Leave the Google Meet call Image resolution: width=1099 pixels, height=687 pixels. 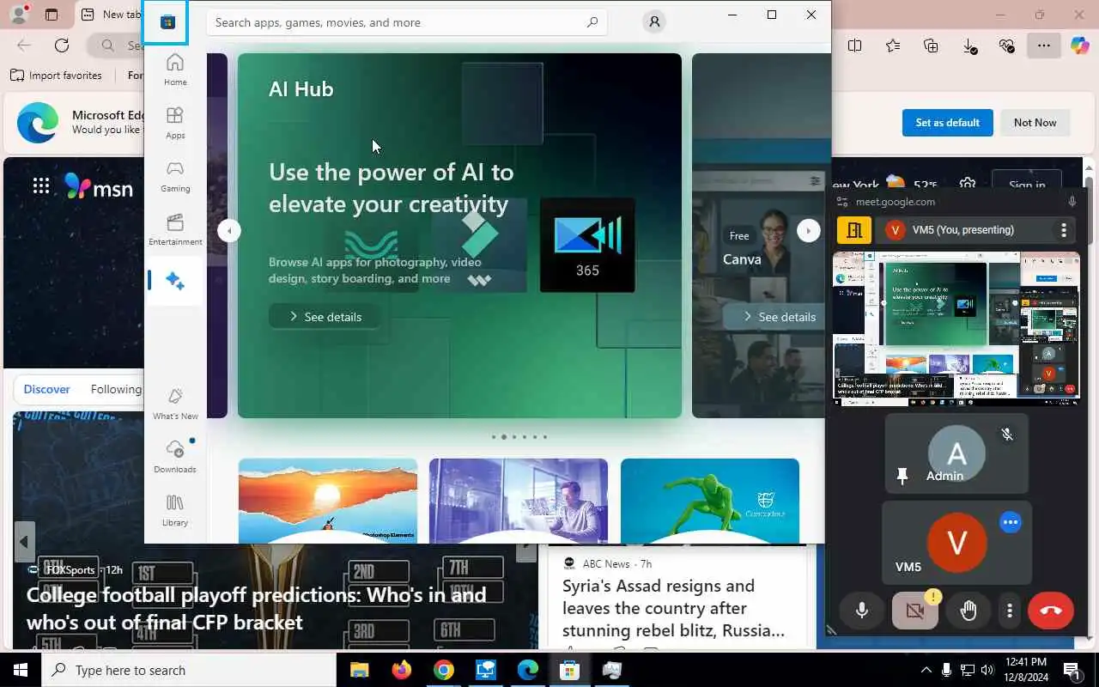tap(1051, 611)
